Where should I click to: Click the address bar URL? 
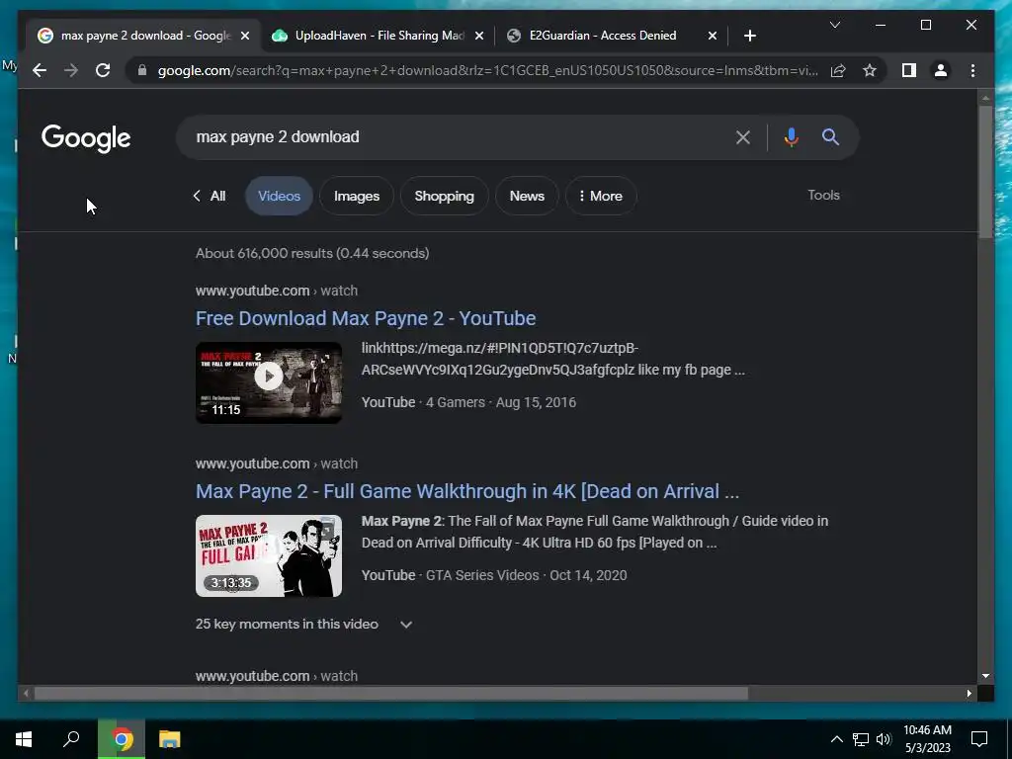[x=488, y=70]
